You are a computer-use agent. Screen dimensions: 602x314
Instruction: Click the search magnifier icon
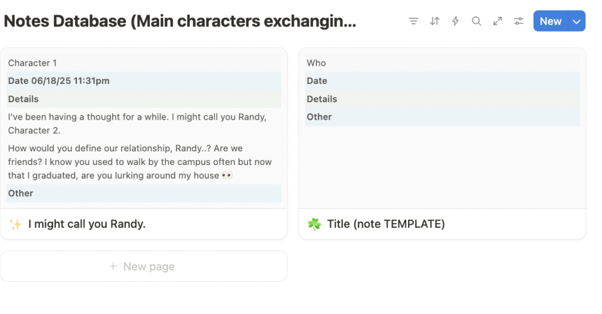click(476, 21)
